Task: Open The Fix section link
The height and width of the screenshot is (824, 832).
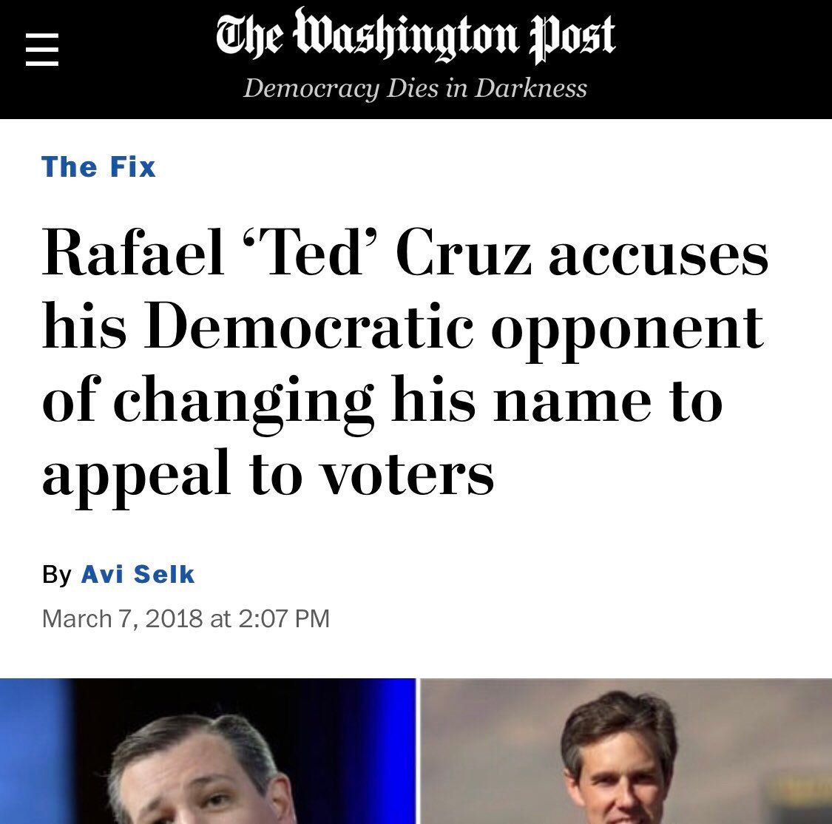Action: (x=98, y=167)
